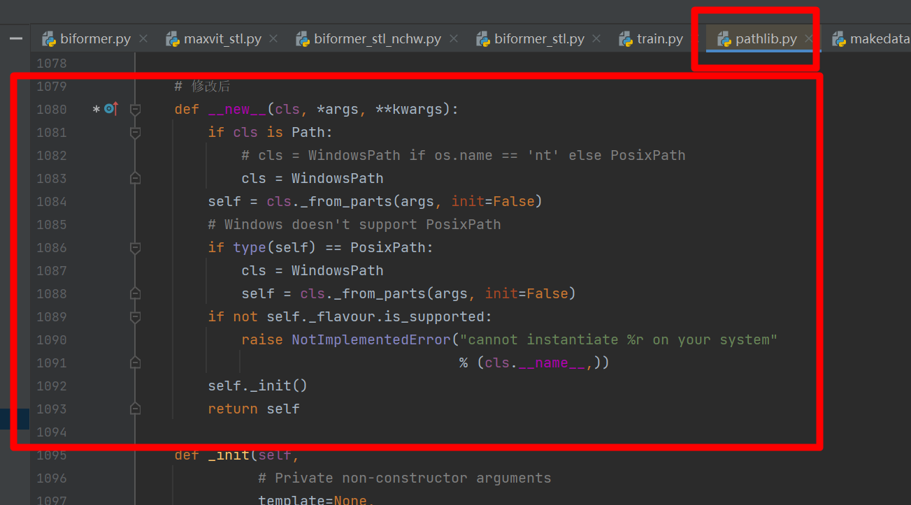Click '# Private non-constructor arguments' comment
This screenshot has height=505, width=911.
point(405,478)
